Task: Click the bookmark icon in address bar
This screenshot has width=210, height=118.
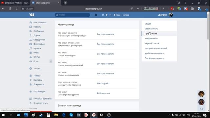Action: [x=163, y=9]
